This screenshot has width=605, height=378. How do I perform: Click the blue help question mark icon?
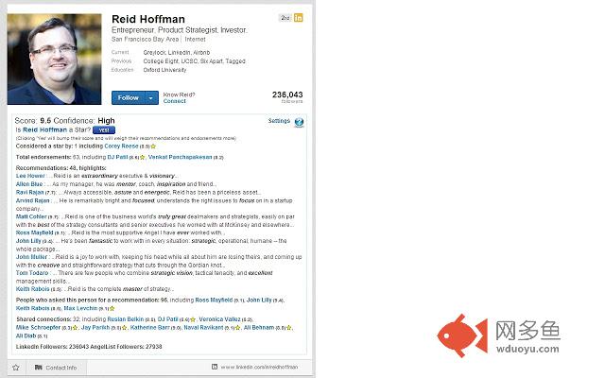pyautogui.click(x=299, y=122)
